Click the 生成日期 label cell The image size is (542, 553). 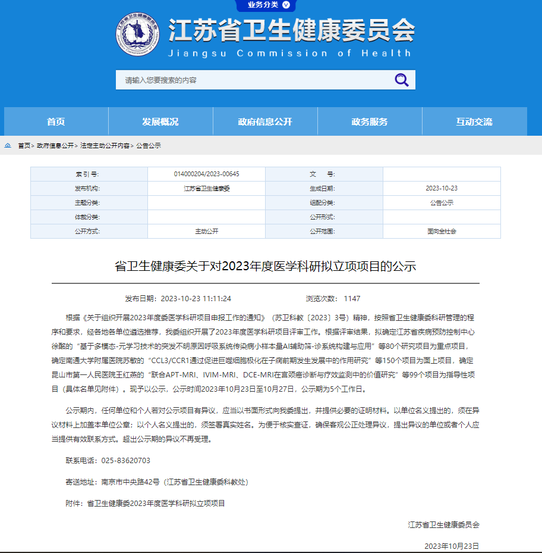pos(324,188)
